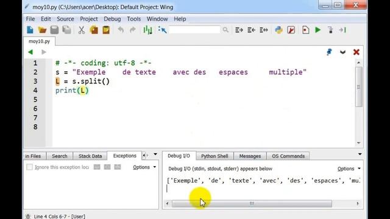Viewport: 390px width, 219px height.
Task: Open left panel Options dropdown
Action: [x=144, y=167]
